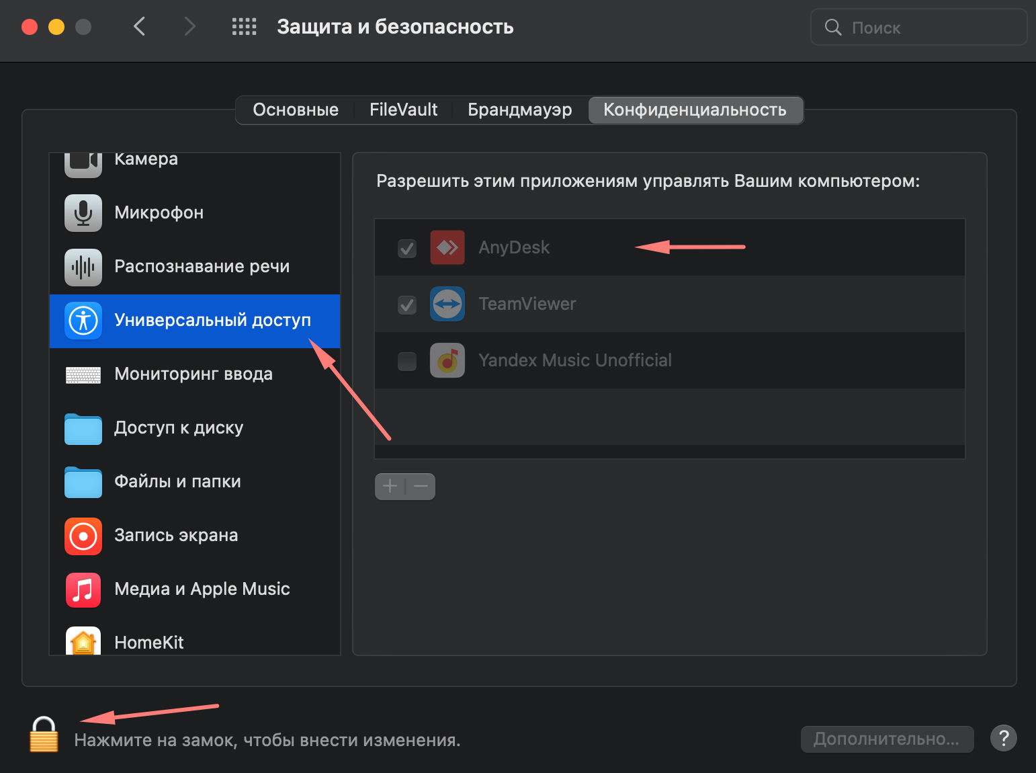Image resolution: width=1036 pixels, height=773 pixels.
Task: Add an app with the plus button
Action: pos(390,486)
